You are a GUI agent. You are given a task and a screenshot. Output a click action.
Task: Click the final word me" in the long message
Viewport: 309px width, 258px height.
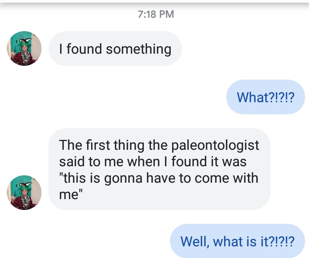[x=71, y=194]
